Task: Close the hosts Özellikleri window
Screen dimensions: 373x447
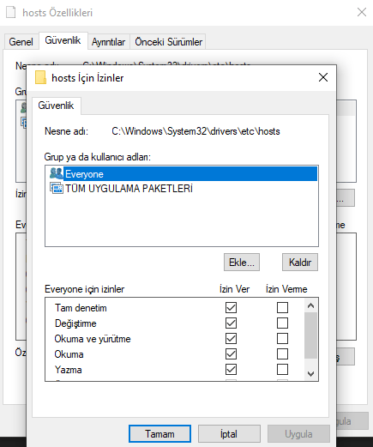Action: (362, 12)
